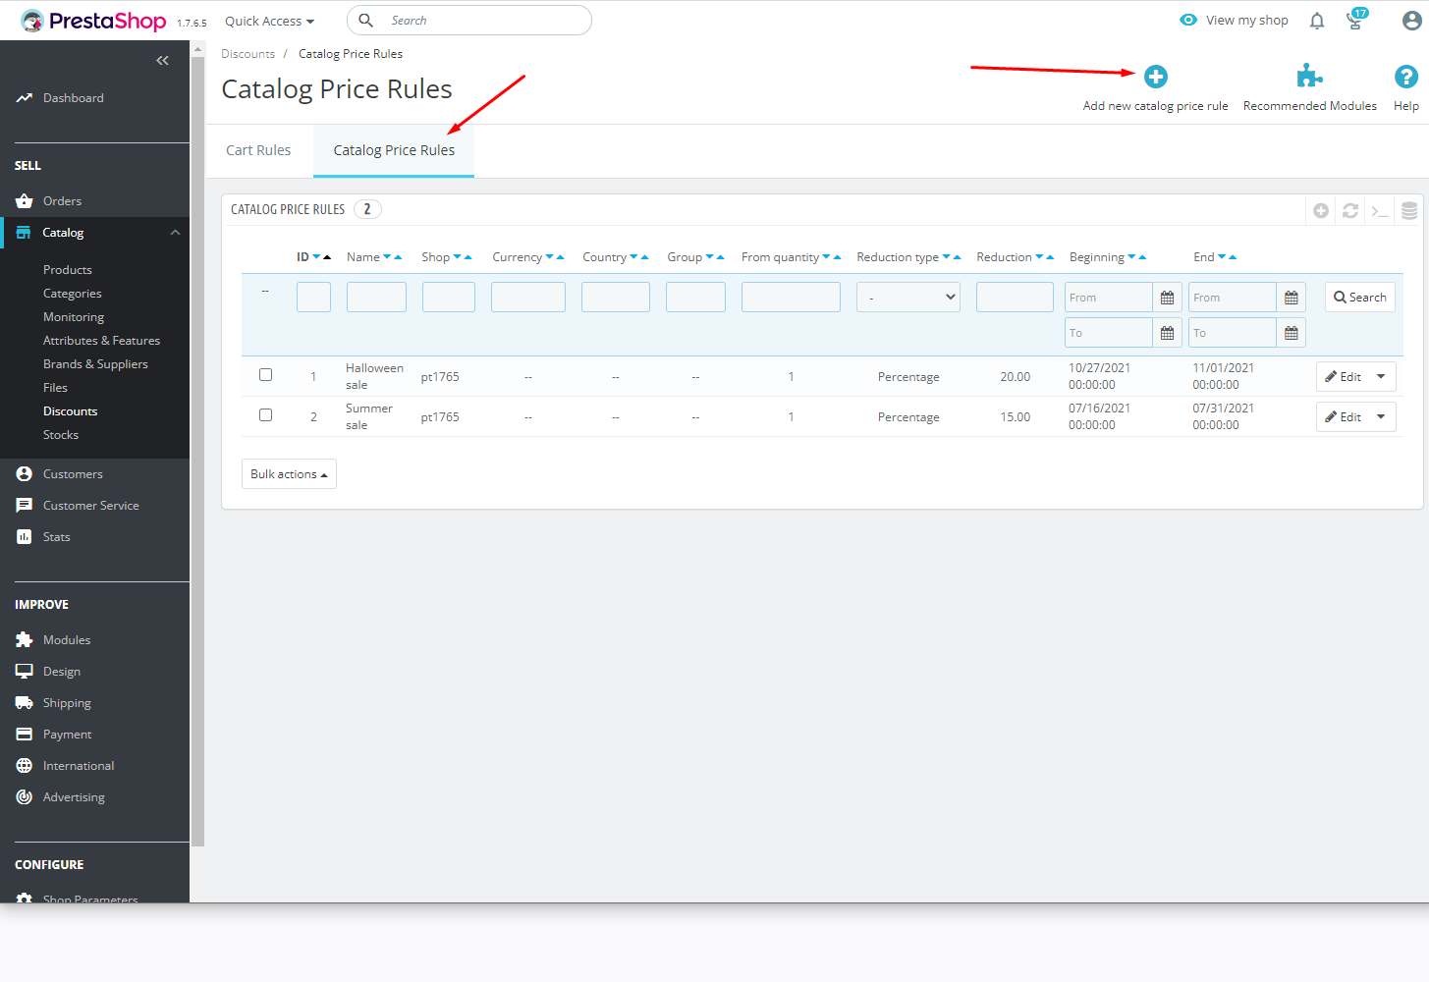Open Shipping in the sidebar

click(x=67, y=703)
